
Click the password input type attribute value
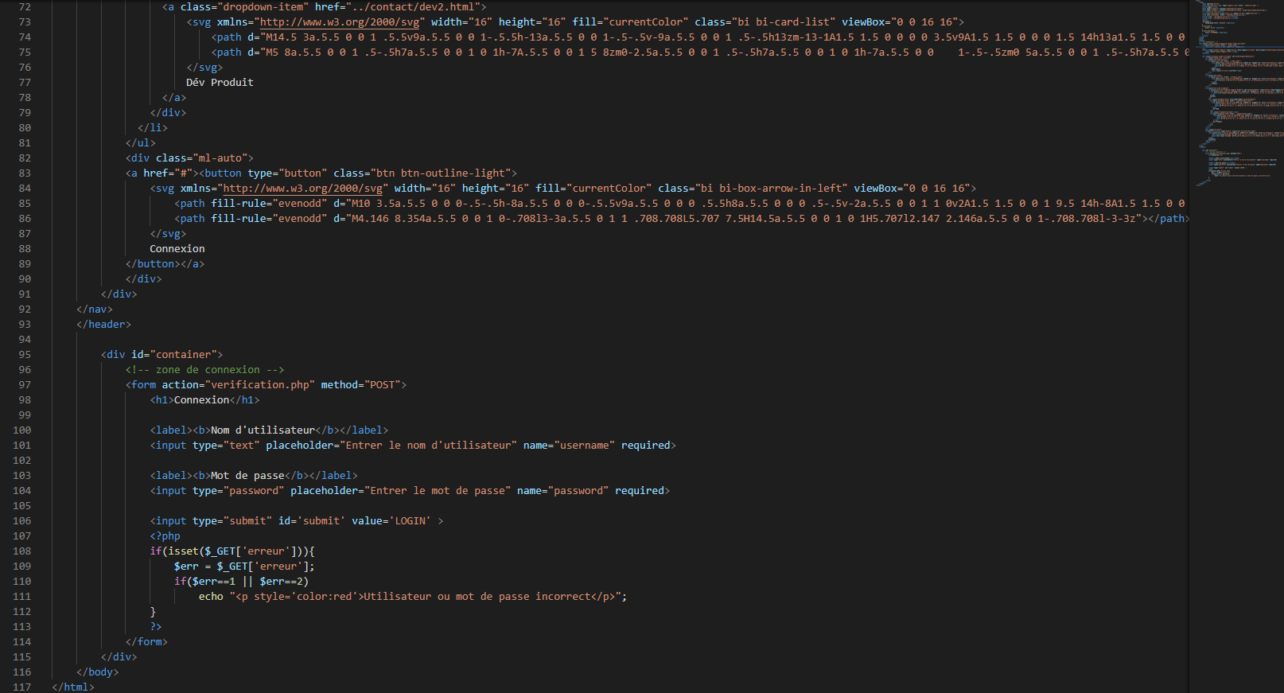pyautogui.click(x=254, y=491)
